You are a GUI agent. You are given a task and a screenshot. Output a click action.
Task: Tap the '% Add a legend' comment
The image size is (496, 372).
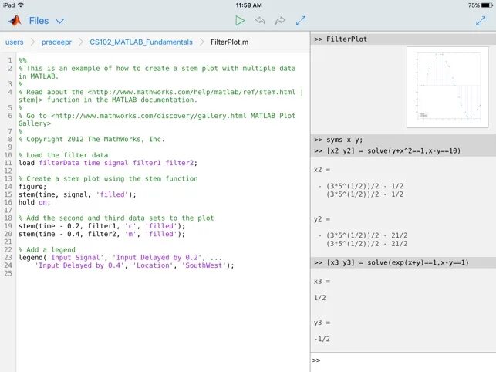click(47, 250)
